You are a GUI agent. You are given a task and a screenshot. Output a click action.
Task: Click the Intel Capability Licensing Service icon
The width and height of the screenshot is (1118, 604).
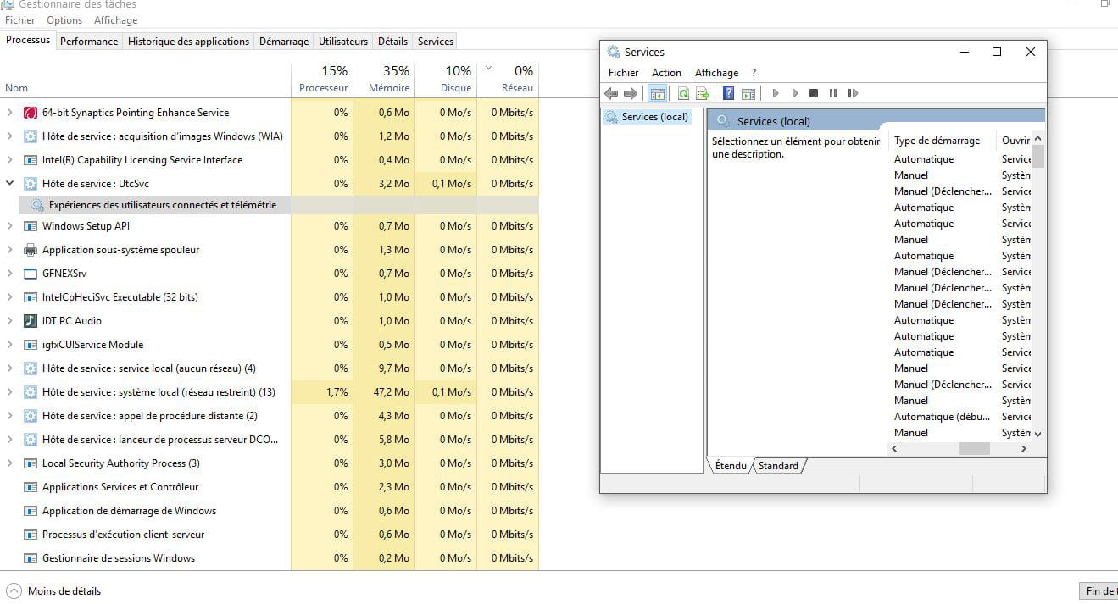31,160
